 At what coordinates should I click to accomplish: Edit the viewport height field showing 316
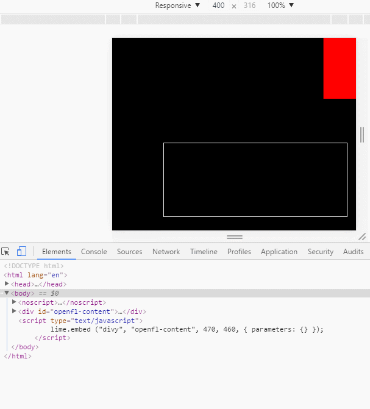coord(249,5)
